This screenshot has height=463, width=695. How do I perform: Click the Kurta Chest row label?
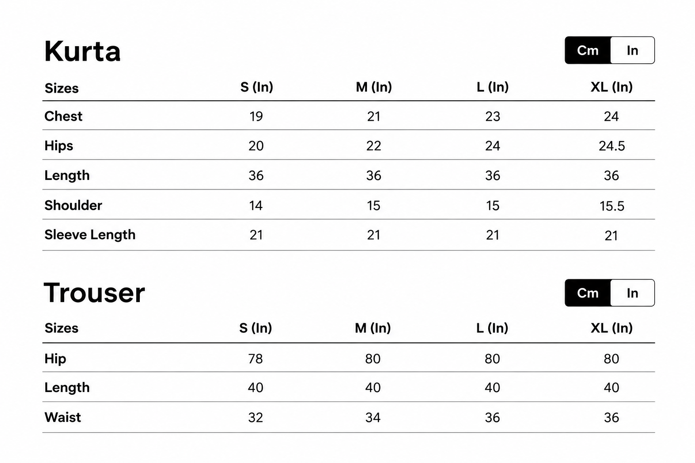(x=63, y=116)
